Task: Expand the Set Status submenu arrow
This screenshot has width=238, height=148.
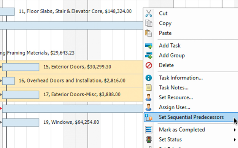Action: (x=235, y=140)
